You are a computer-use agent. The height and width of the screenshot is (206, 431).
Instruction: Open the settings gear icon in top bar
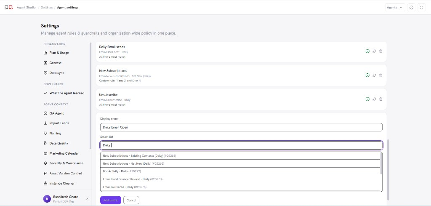(411, 8)
